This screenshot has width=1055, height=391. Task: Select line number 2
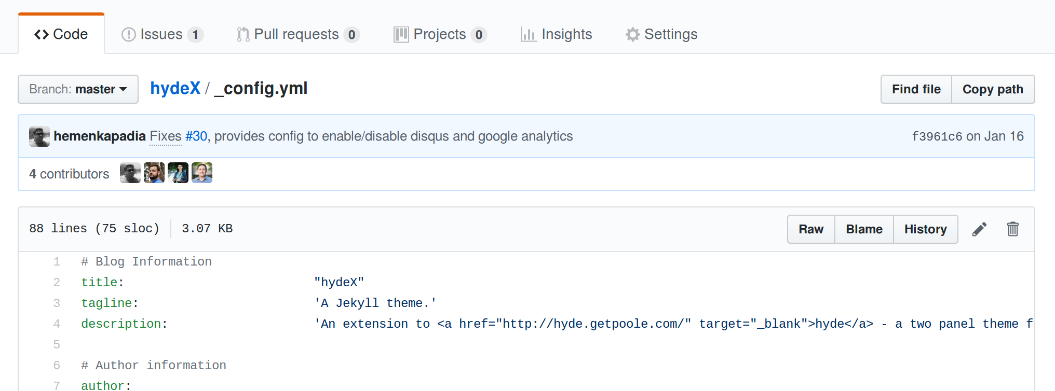(x=57, y=282)
